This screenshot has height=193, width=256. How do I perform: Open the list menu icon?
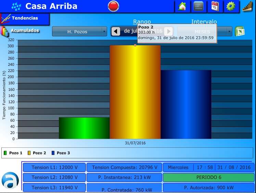198,7
